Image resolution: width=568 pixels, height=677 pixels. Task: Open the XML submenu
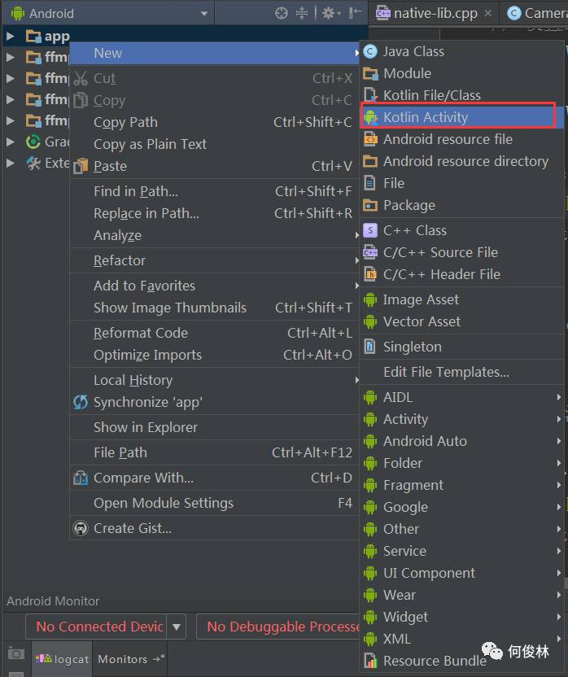coord(461,639)
